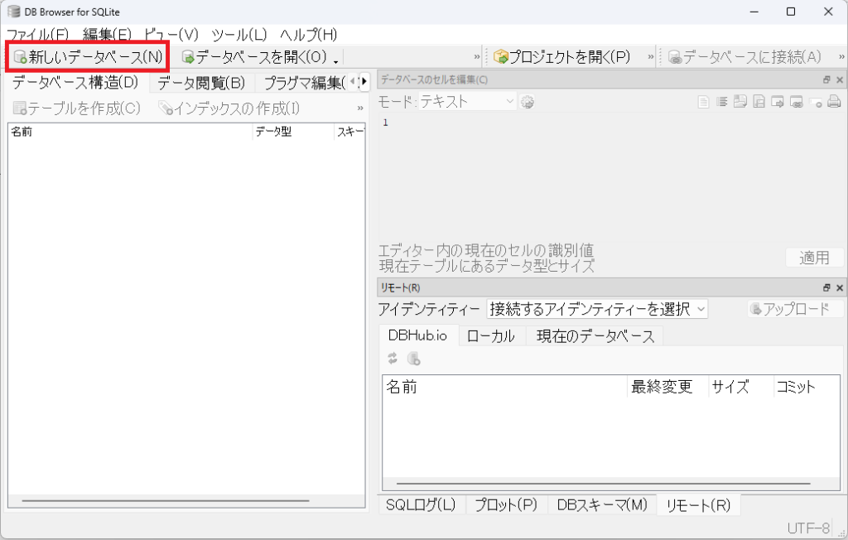This screenshot has width=848, height=540.
Task: Click the アップロード button
Action: pyautogui.click(x=796, y=309)
